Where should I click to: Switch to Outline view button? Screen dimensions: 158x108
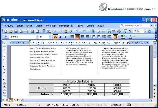pyautogui.click(x=15, y=100)
